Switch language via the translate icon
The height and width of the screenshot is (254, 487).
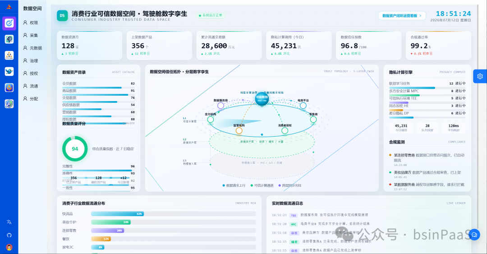(x=9, y=222)
